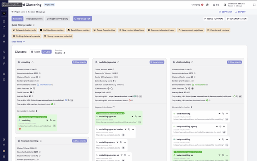
Task: Open the notifications bell icon
Action: [x=214, y=5]
